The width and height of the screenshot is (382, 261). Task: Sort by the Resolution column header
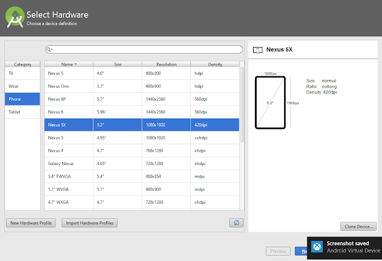167,64
